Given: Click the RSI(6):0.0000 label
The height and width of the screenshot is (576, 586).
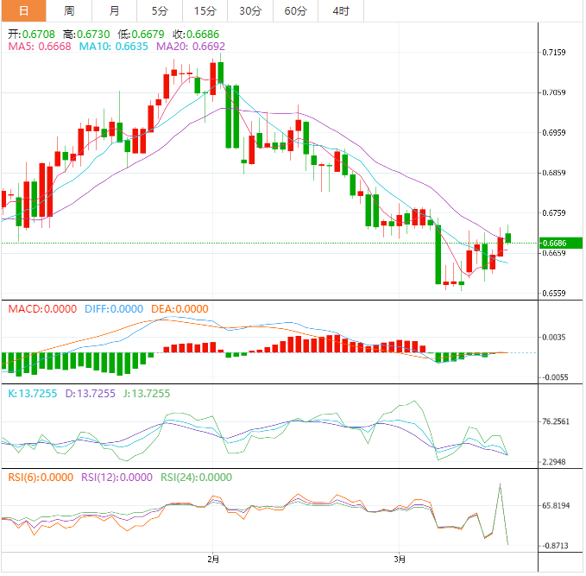Looking at the screenshot, I should pos(41,478).
